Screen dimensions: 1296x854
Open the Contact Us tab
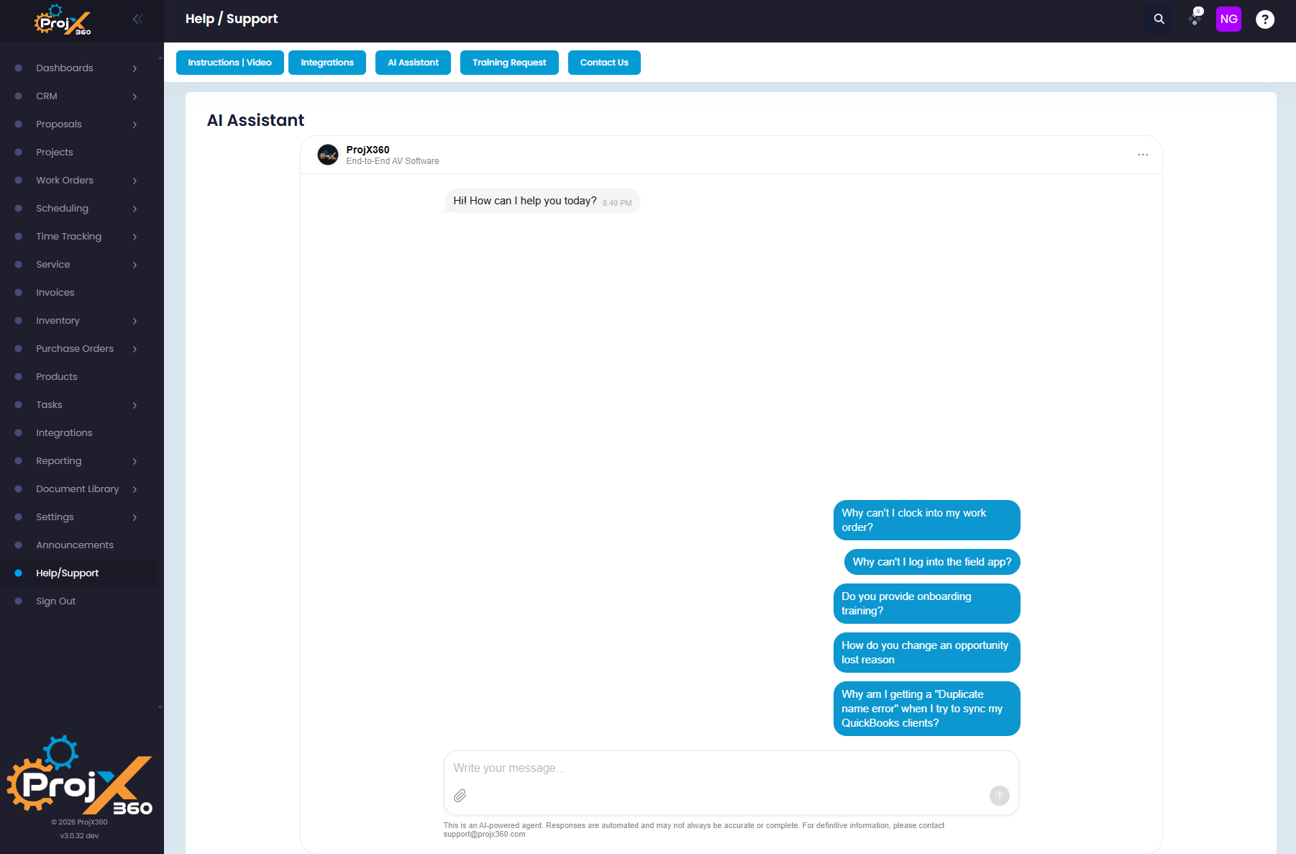pos(604,63)
